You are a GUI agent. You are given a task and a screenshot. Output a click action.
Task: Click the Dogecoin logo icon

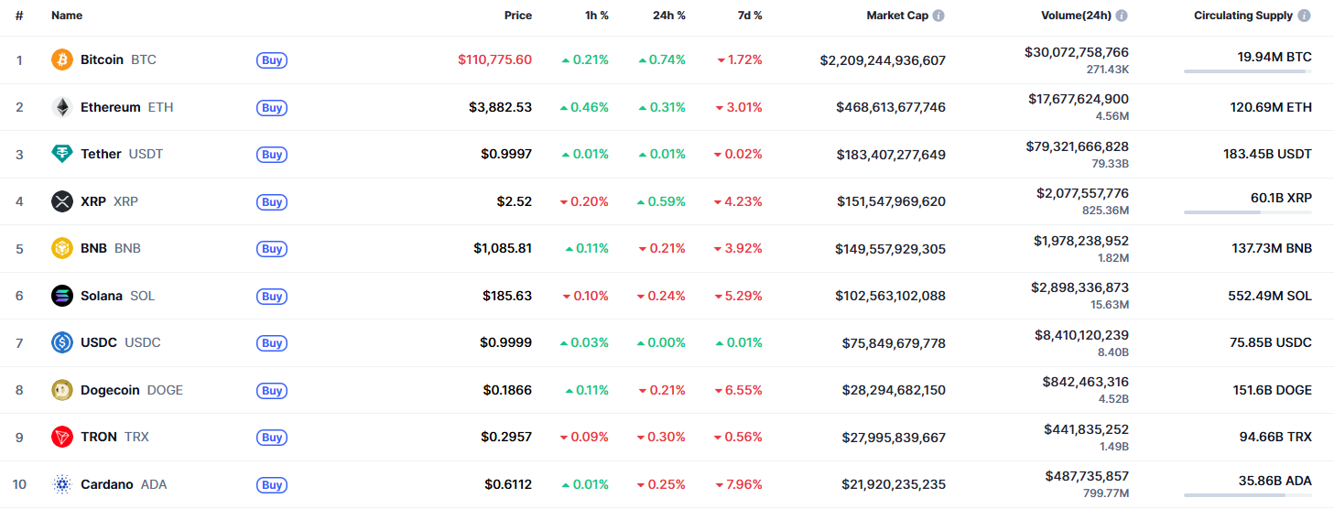point(62,390)
